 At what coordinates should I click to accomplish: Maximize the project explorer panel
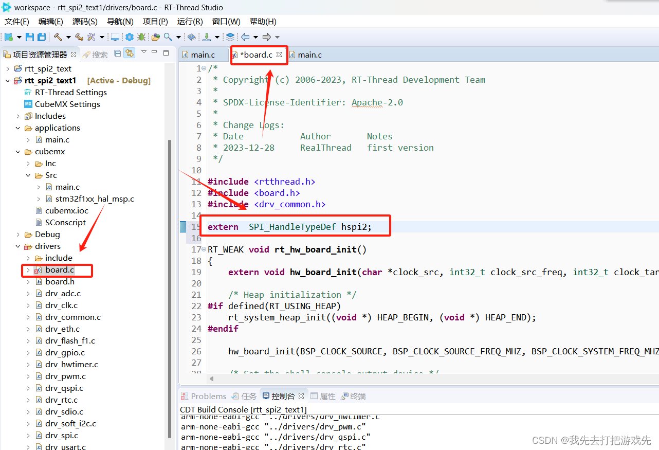coord(166,52)
